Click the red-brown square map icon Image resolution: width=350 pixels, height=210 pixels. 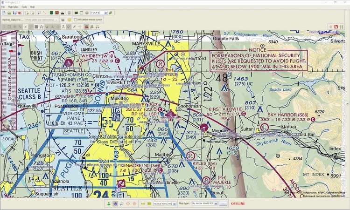click(57, 13)
